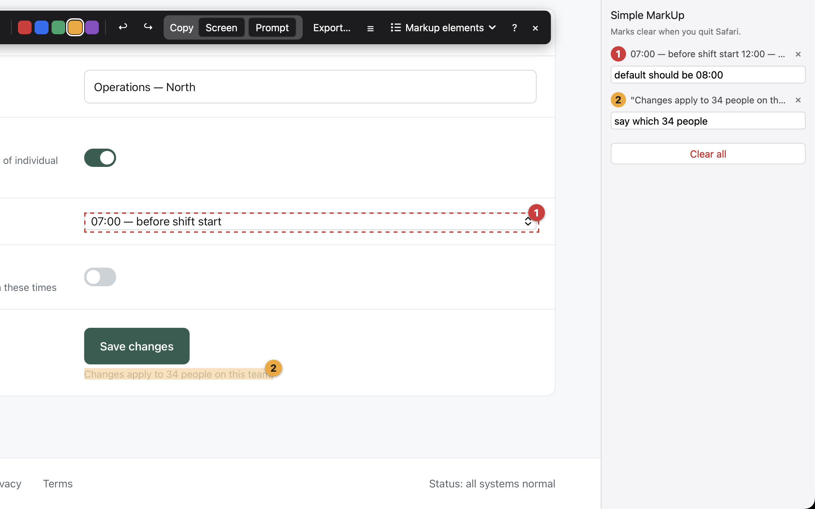Click the Copy button in toolbar
This screenshot has width=815, height=509.
coord(182,28)
